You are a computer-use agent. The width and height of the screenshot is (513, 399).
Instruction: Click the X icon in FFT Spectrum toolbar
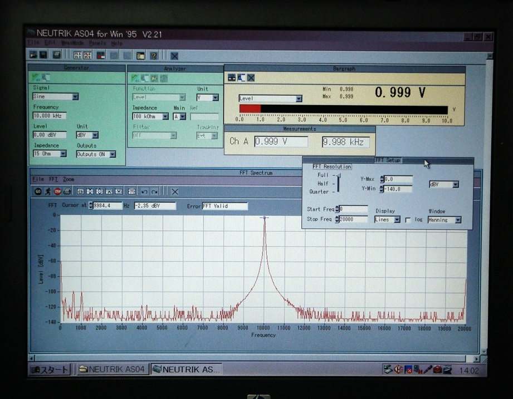pos(175,192)
